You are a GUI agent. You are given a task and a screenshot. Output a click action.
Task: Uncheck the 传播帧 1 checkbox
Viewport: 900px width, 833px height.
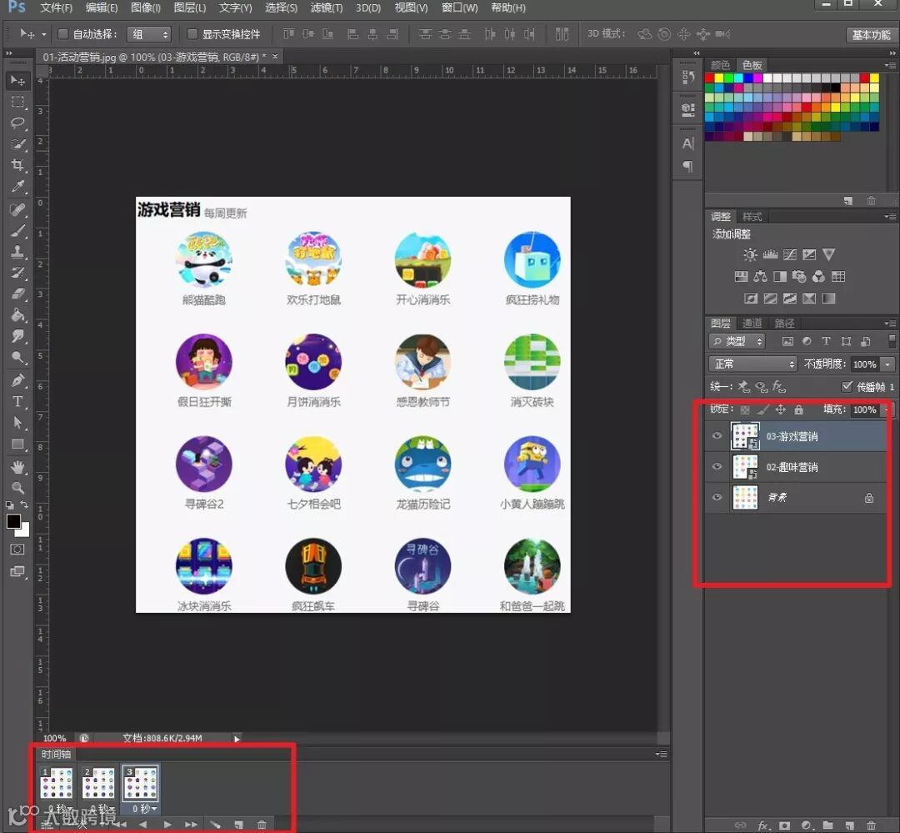[847, 386]
